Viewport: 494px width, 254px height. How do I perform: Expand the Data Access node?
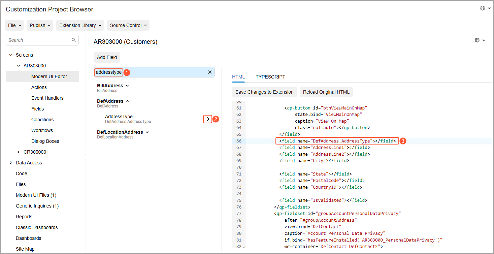(11, 163)
